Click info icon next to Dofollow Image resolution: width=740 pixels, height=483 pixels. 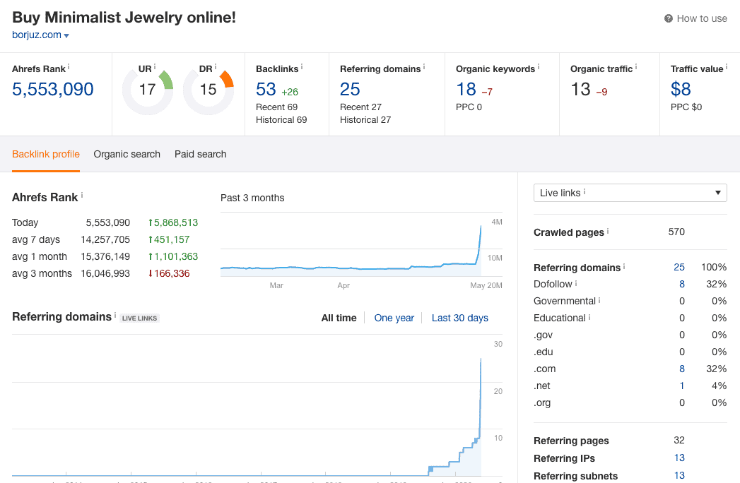[576, 283]
